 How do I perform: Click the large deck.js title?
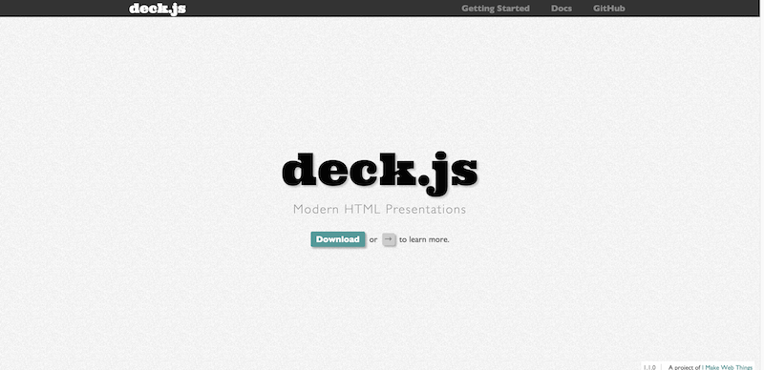[x=380, y=174]
